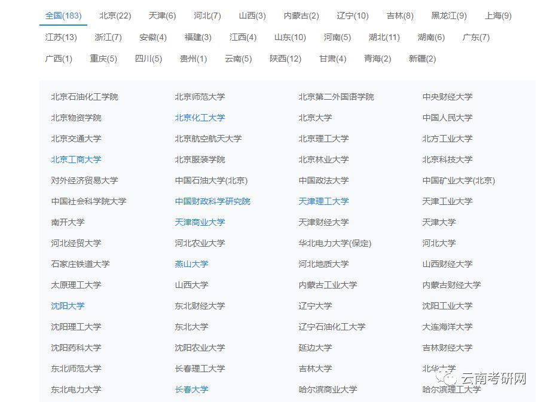Visit the 天津理工大学 link
The image size is (544, 402).
pos(323,201)
